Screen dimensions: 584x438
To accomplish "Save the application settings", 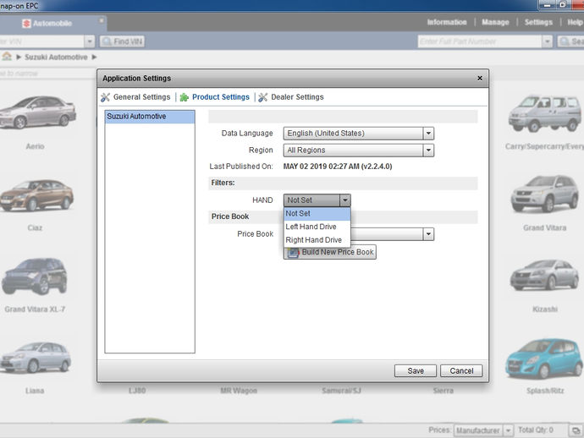I will pos(416,370).
